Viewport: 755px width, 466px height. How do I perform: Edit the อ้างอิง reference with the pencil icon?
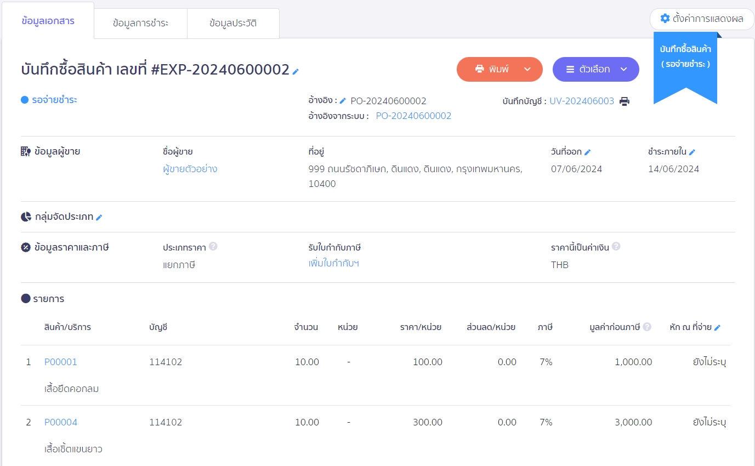(343, 101)
